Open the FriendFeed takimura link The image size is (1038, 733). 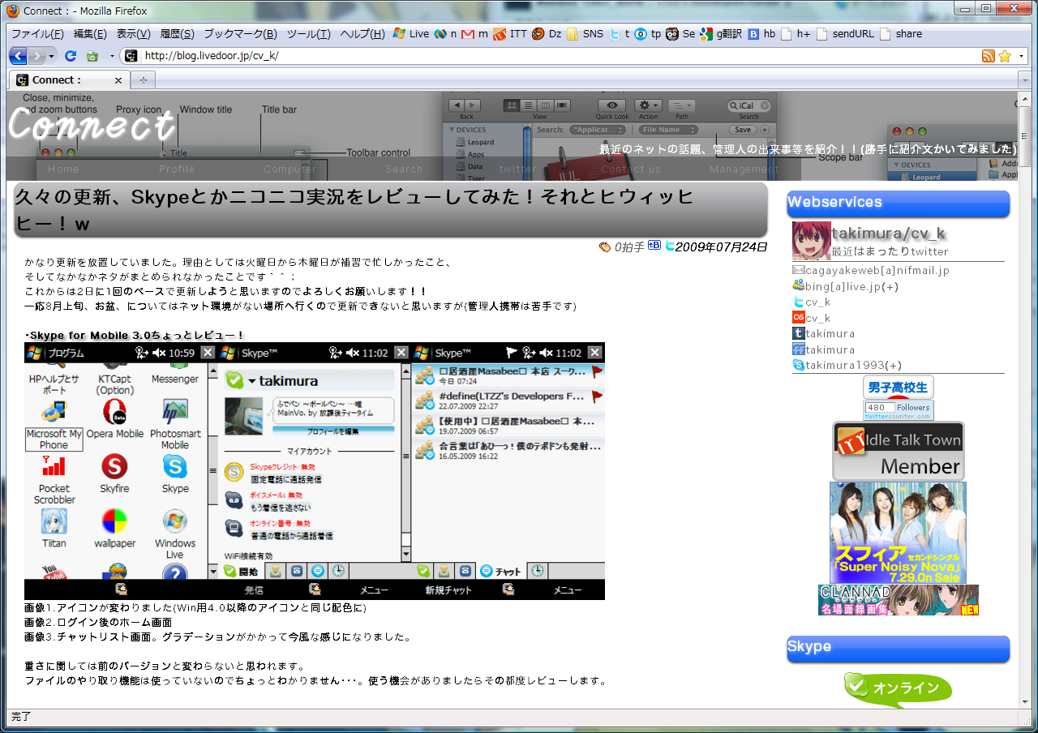pos(824,349)
